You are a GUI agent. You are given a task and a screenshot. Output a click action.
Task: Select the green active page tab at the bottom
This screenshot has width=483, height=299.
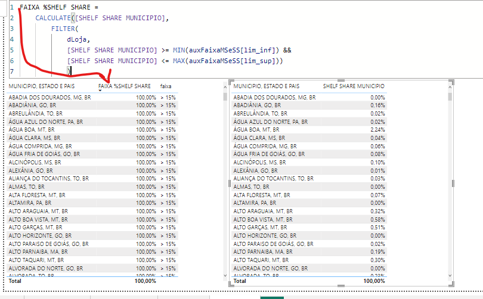click(x=272, y=297)
